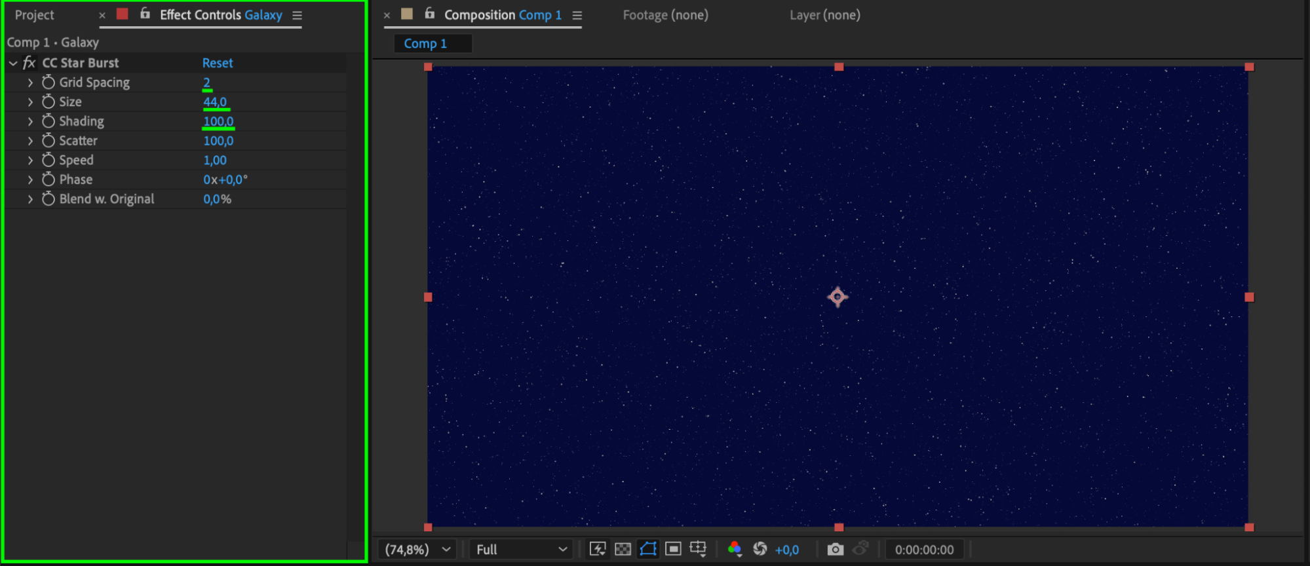Click Phase value 0x+0,0°
The width and height of the screenshot is (1310, 566).
[x=225, y=179]
